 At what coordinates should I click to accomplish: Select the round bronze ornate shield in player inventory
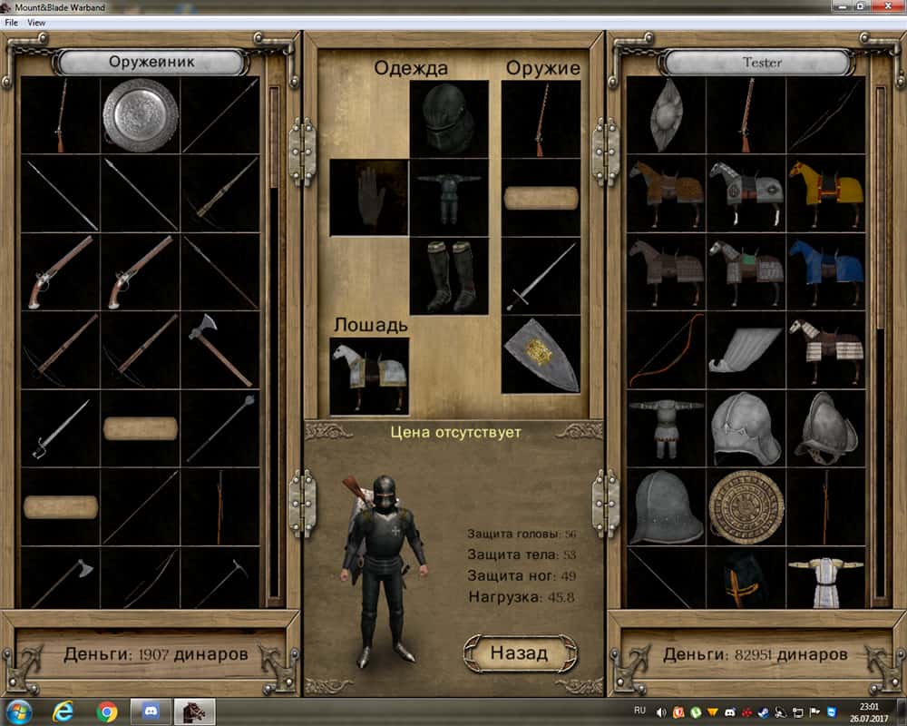746,506
